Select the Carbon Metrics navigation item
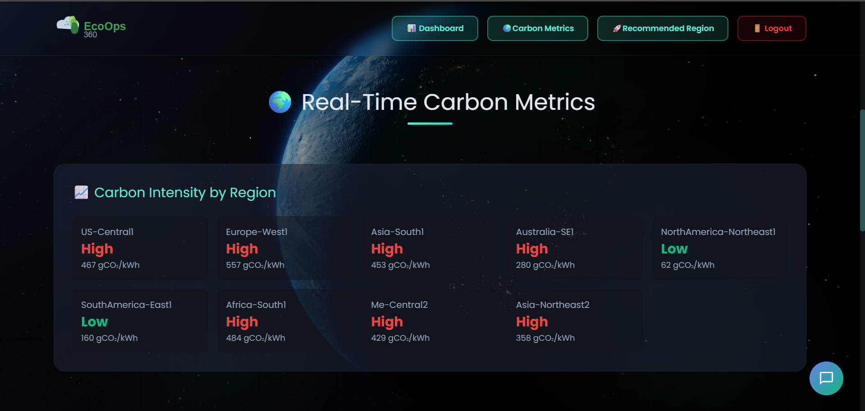Viewport: 865px width, 411px height. (537, 28)
